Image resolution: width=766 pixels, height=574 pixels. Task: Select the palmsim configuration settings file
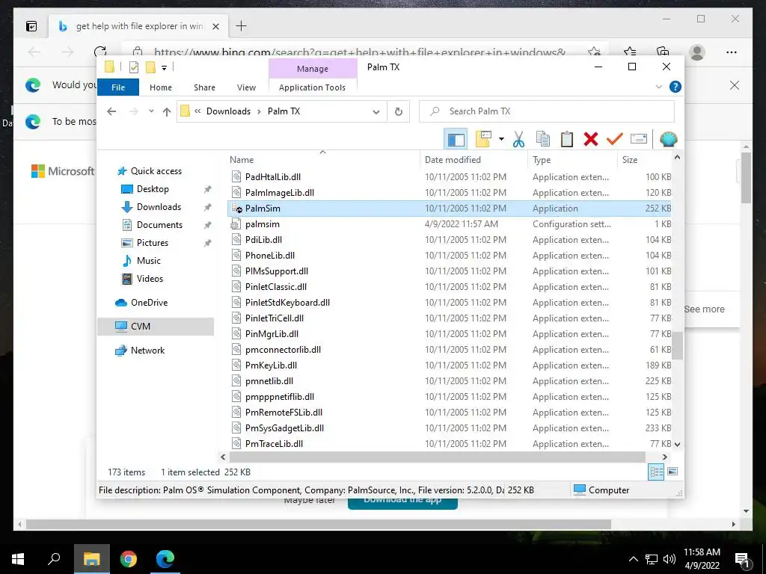pos(449,224)
